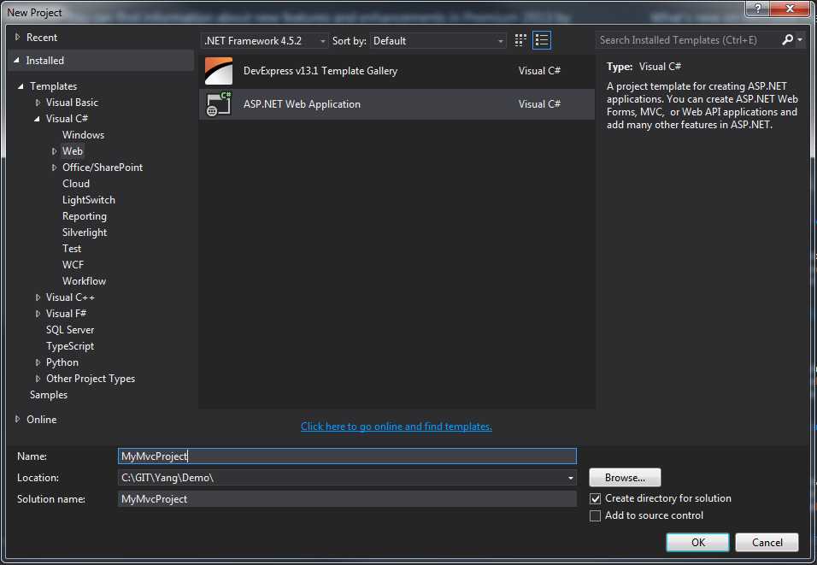Click the Browse... button
The image size is (817, 565).
coord(625,478)
